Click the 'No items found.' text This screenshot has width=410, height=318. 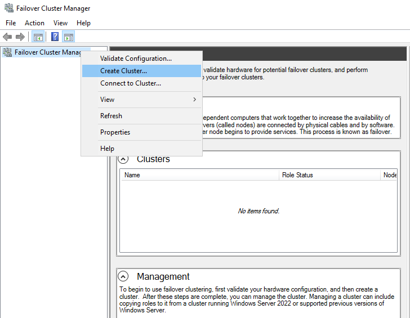(x=259, y=211)
